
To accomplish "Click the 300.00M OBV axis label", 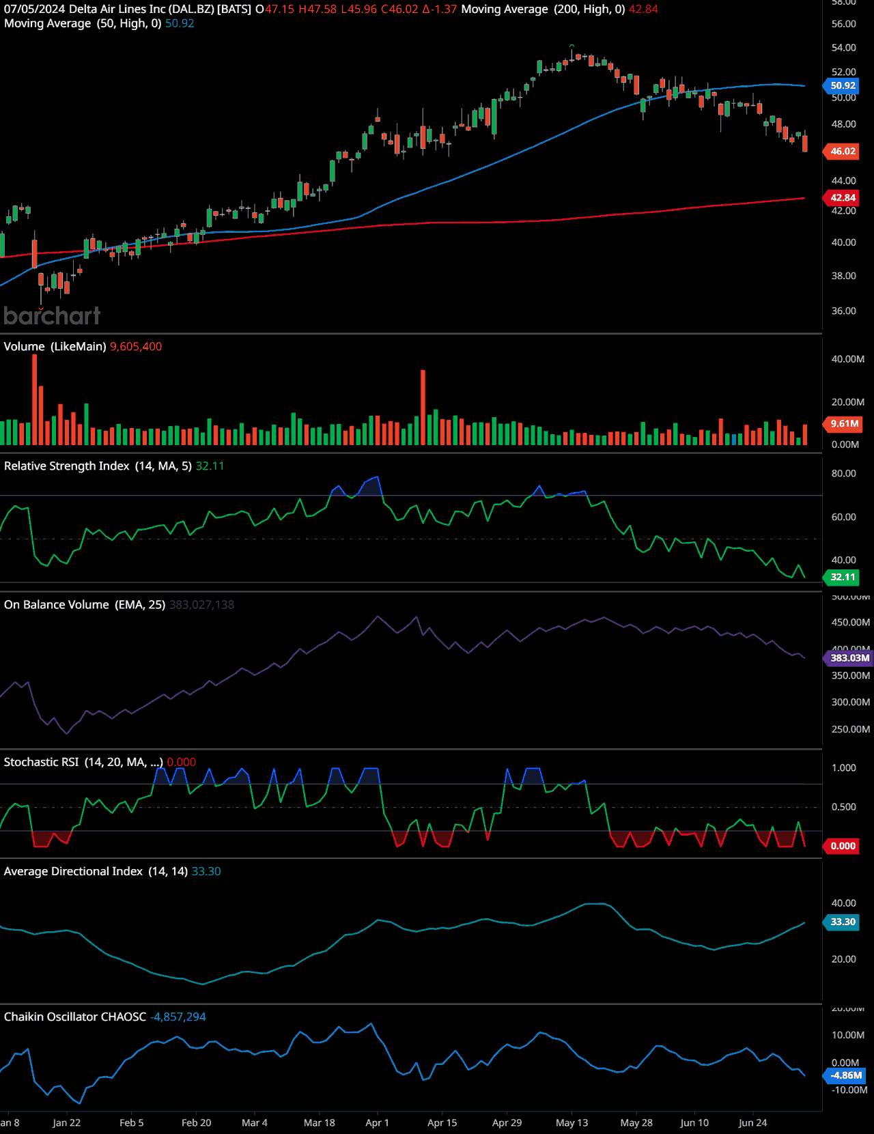I will point(851,703).
